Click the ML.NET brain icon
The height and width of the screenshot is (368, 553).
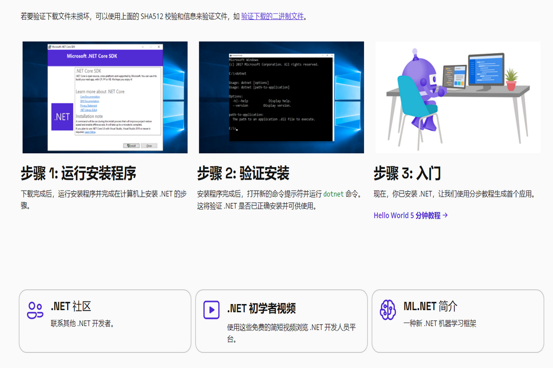pos(389,309)
